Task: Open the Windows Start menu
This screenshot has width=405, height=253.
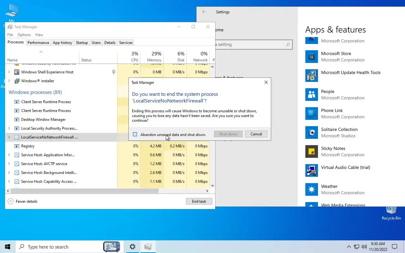Action: coord(8,247)
